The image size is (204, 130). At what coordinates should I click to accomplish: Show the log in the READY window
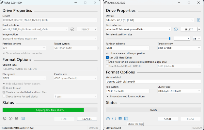(x=126, y=119)
